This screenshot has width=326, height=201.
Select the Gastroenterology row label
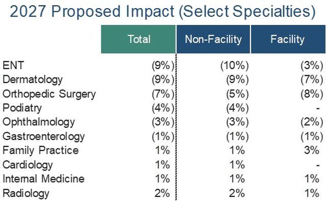pos(44,137)
